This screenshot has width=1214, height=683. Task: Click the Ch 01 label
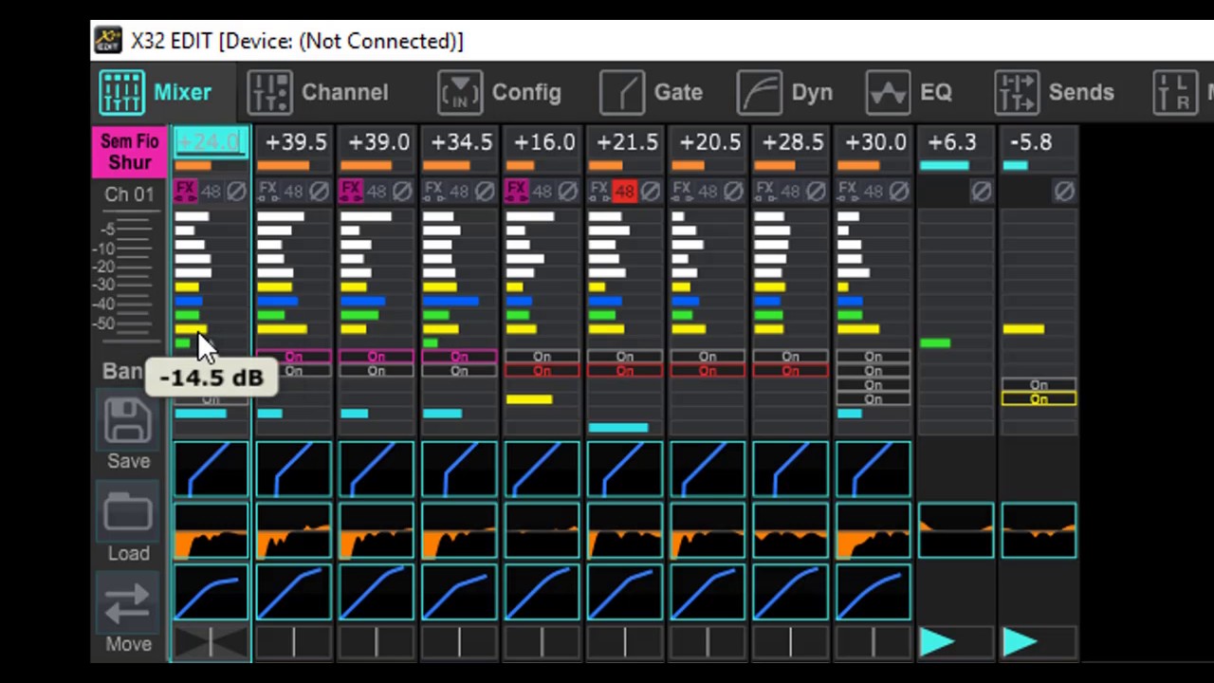pos(129,194)
